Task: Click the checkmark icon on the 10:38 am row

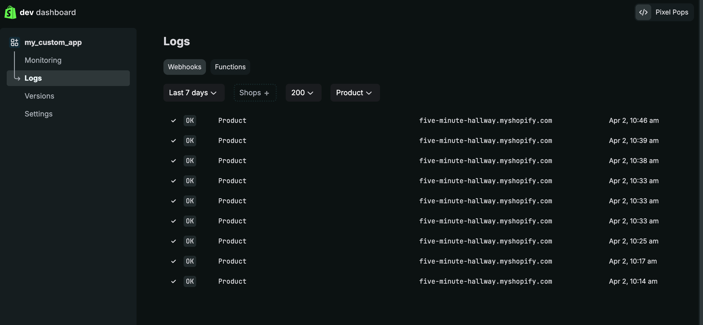Action: [x=174, y=161]
